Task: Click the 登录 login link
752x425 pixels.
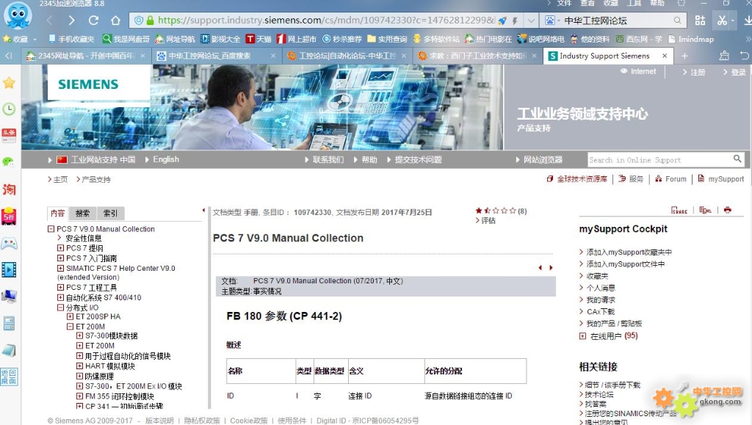Action: [x=739, y=73]
